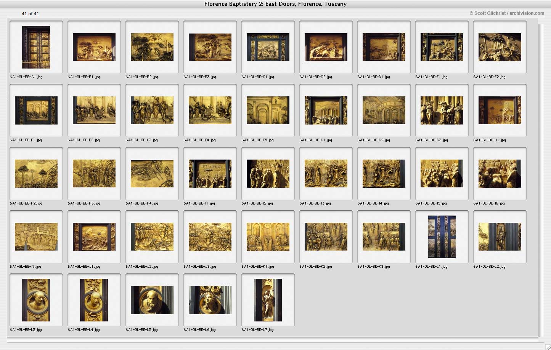Open the 6A1-GL-BE-E1.jpg thumbnail

(442, 47)
